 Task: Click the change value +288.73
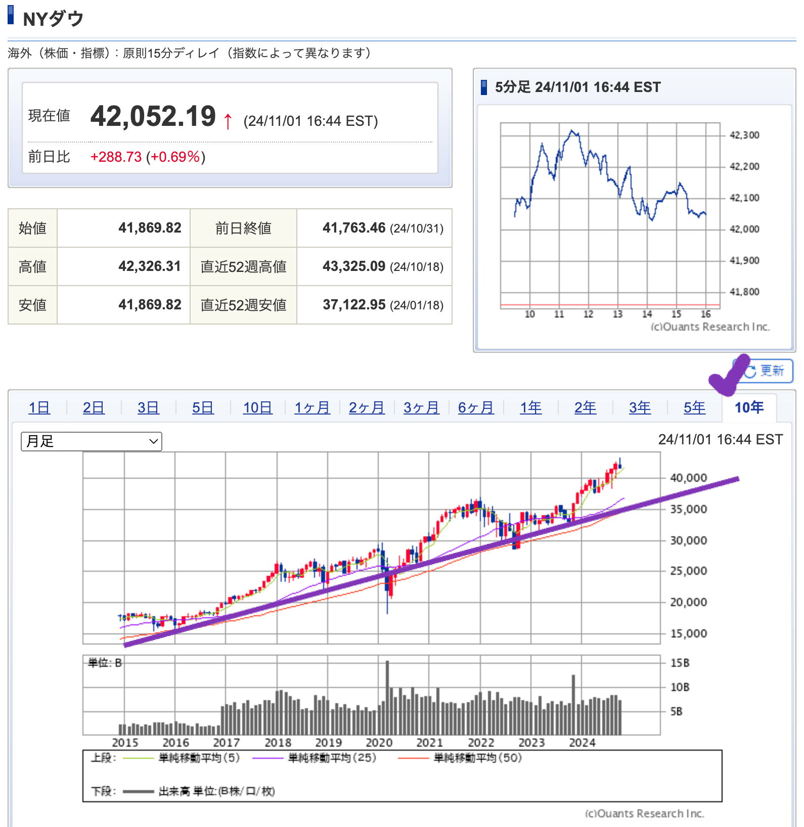pyautogui.click(x=116, y=157)
